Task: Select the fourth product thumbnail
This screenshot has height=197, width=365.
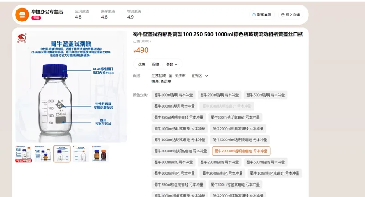Action: (x=81, y=154)
